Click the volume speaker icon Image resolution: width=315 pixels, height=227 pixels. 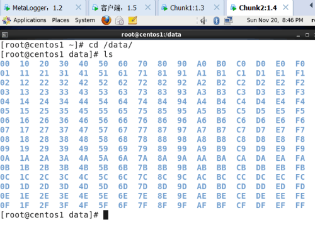(203, 21)
